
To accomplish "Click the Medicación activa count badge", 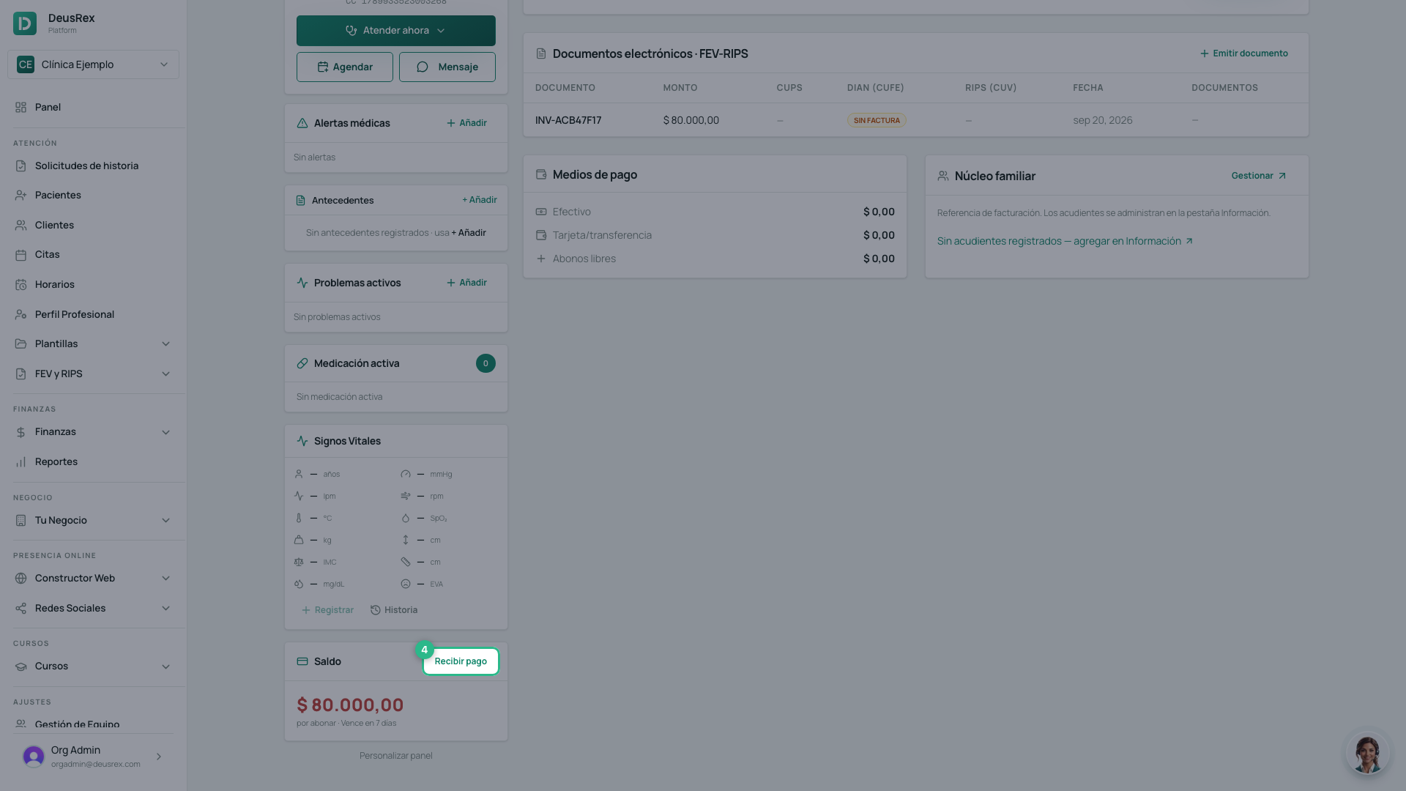I will [x=486, y=363].
